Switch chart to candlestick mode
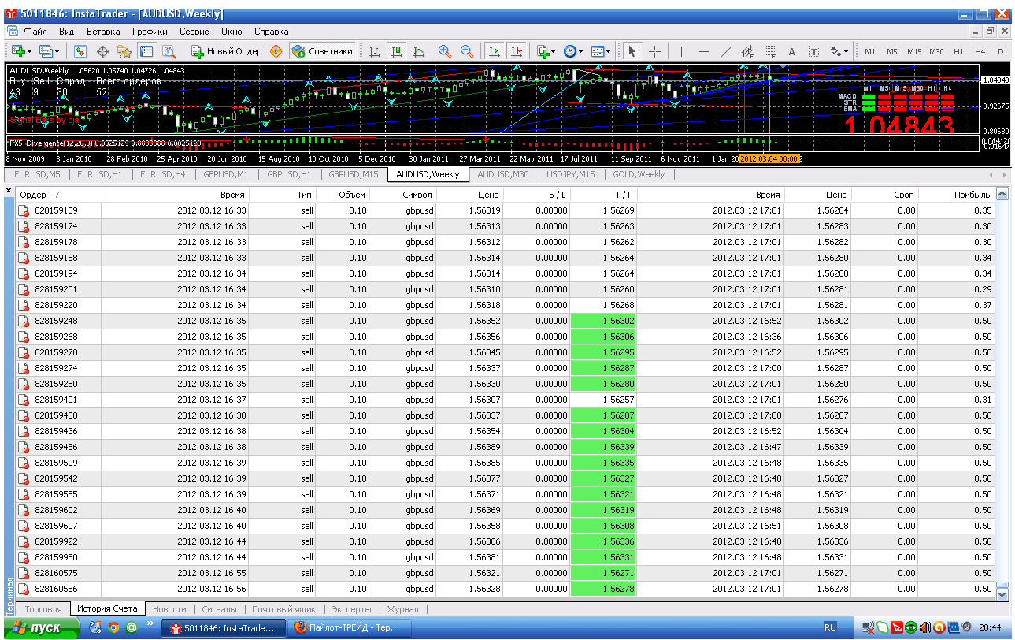Viewport: 1015px width, 640px height. click(x=397, y=51)
